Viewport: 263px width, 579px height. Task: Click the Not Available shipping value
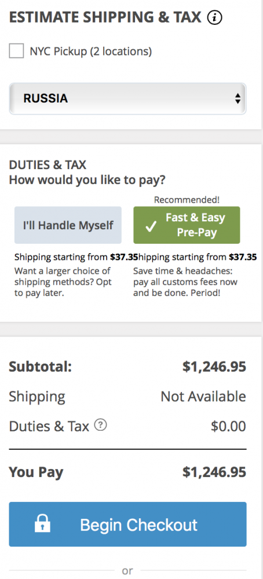pos(203,397)
